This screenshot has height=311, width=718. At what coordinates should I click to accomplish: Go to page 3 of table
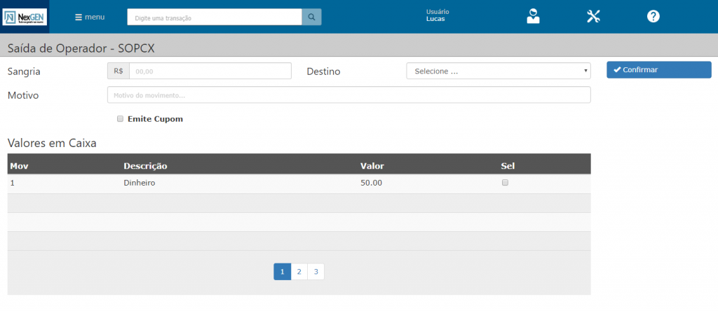pos(316,272)
